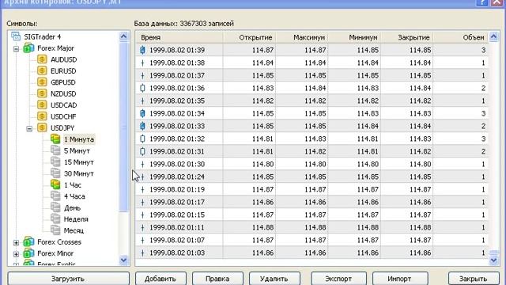Screen dimensions: 506x285
Task: Click the Экспорт button
Action: point(338,279)
